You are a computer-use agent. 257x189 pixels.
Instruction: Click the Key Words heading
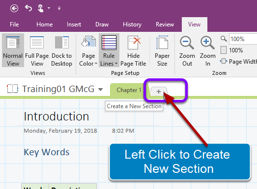[47, 152]
